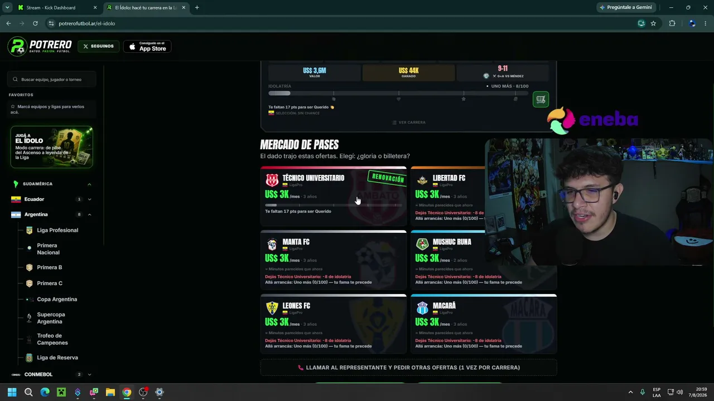Viewport: 714px width, 401px height.
Task: Click the idolatría progress bar
Action: [x=398, y=94]
